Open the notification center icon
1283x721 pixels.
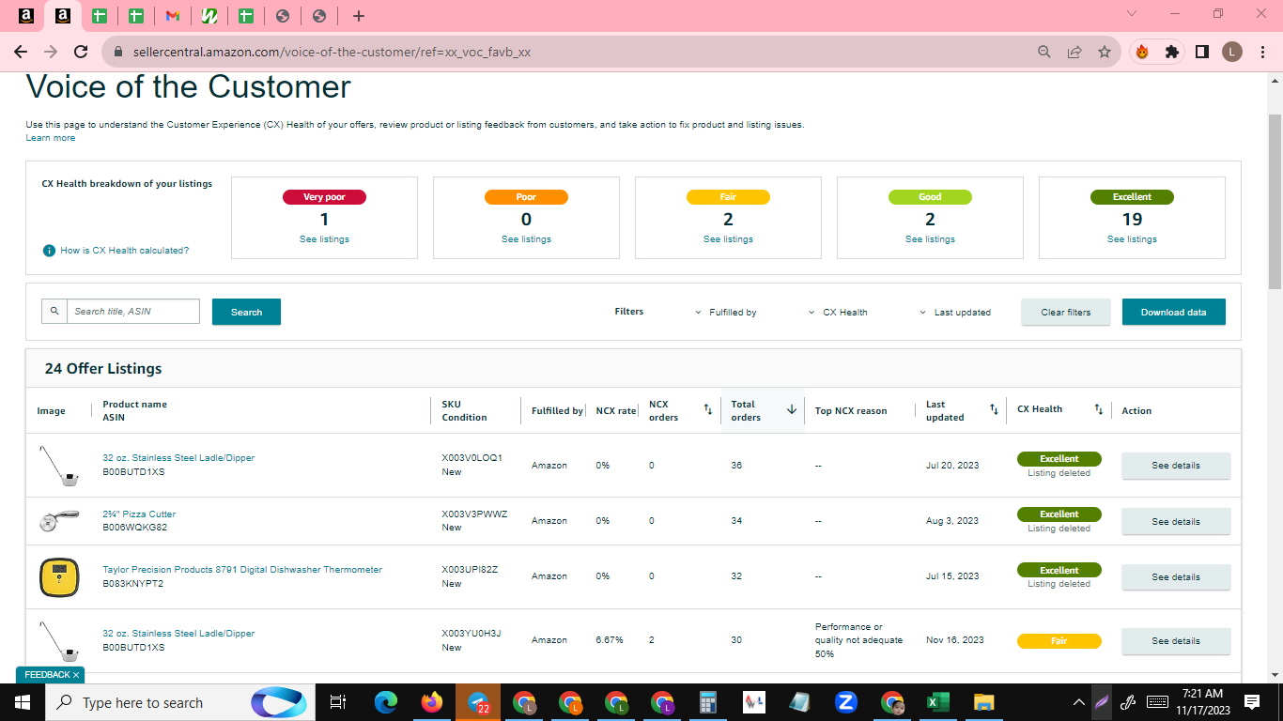[x=1251, y=702]
